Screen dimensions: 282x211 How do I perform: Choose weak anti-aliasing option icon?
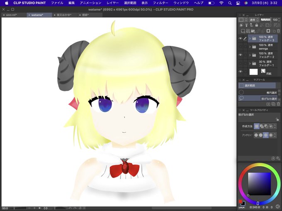[x=260, y=135]
